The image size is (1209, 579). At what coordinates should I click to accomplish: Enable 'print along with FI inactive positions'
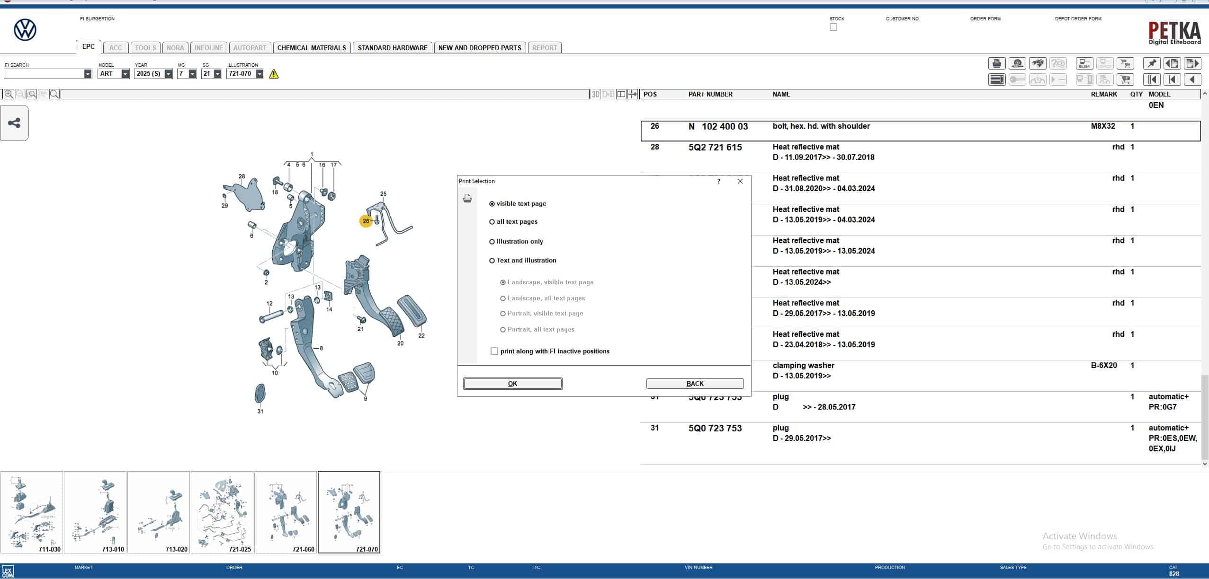[494, 351]
